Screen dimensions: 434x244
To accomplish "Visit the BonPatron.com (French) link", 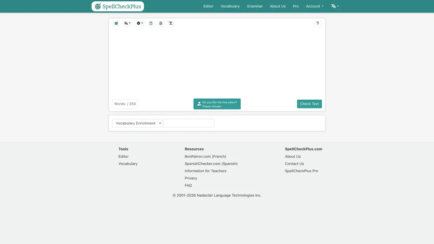I will [x=205, y=157].
